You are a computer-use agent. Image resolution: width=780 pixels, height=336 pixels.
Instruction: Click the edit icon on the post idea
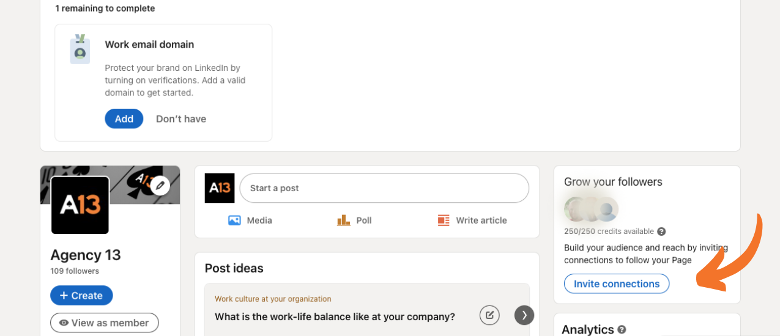click(489, 315)
